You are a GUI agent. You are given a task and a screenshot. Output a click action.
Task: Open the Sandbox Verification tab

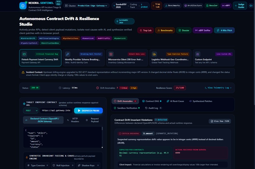coord(127,108)
